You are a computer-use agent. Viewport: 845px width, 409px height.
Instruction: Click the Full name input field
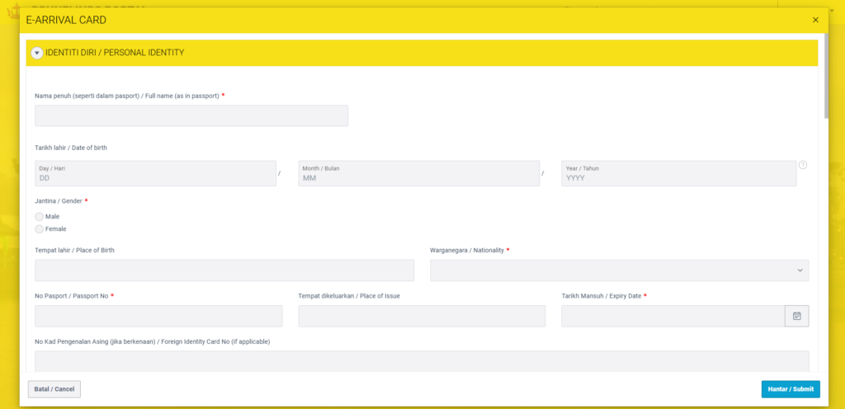(191, 115)
